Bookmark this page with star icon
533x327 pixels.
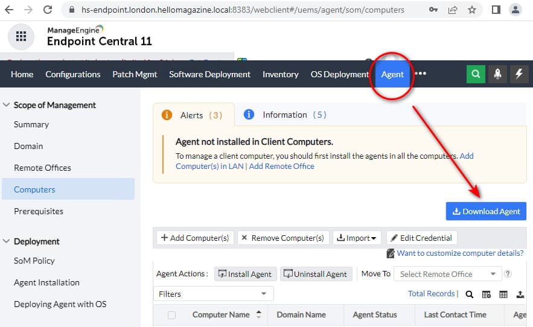[472, 10]
